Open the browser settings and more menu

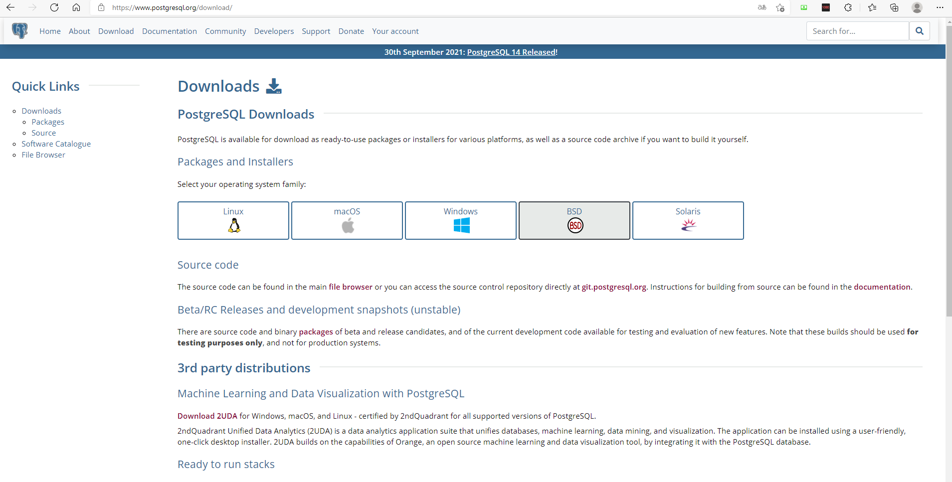[x=940, y=7]
